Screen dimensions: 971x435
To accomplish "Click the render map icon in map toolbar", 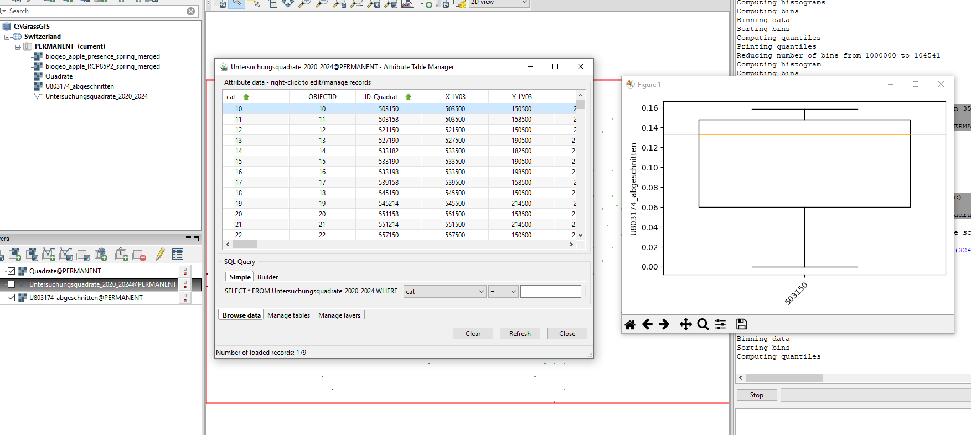I will 220,3.
